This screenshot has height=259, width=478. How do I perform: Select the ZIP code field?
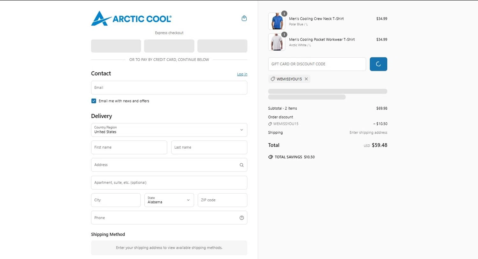coord(222,200)
